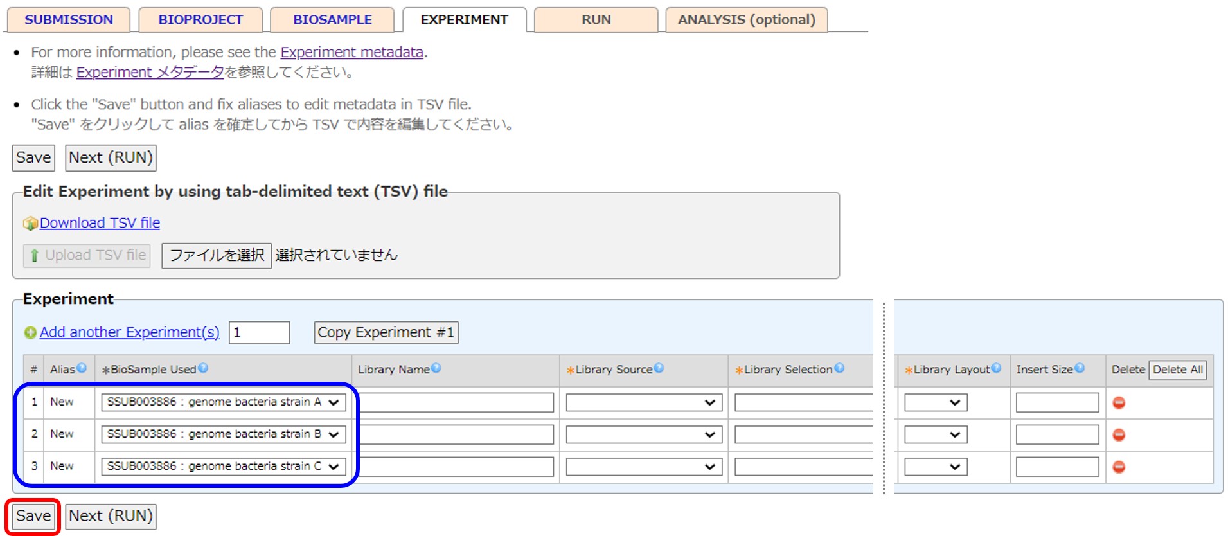
Task: Open the RUN tab
Action: pyautogui.click(x=596, y=20)
